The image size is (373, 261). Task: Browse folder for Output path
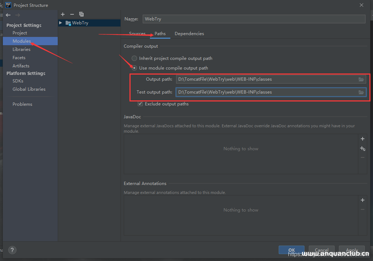tap(361, 79)
